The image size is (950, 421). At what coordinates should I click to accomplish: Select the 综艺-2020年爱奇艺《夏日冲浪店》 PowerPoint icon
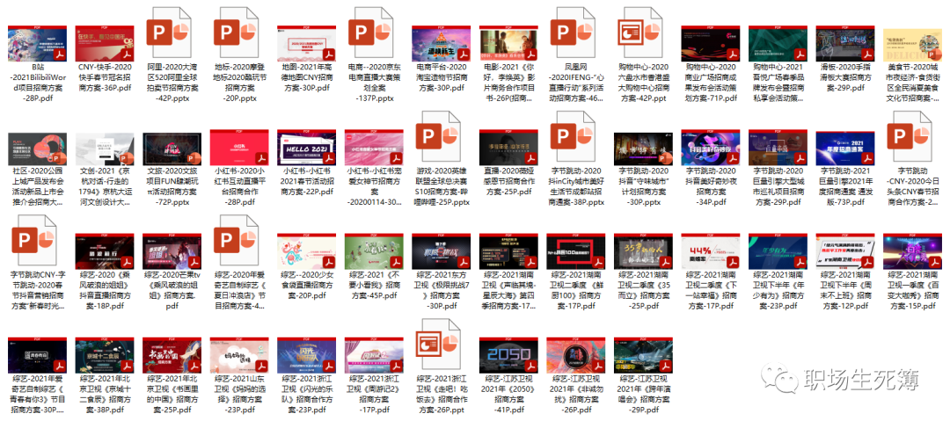pyautogui.click(x=236, y=239)
